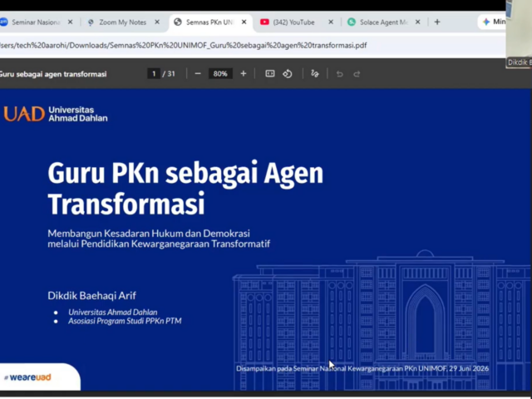Close the Solace Agent tab
Image resolution: width=532 pixels, height=399 pixels.
[417, 22]
